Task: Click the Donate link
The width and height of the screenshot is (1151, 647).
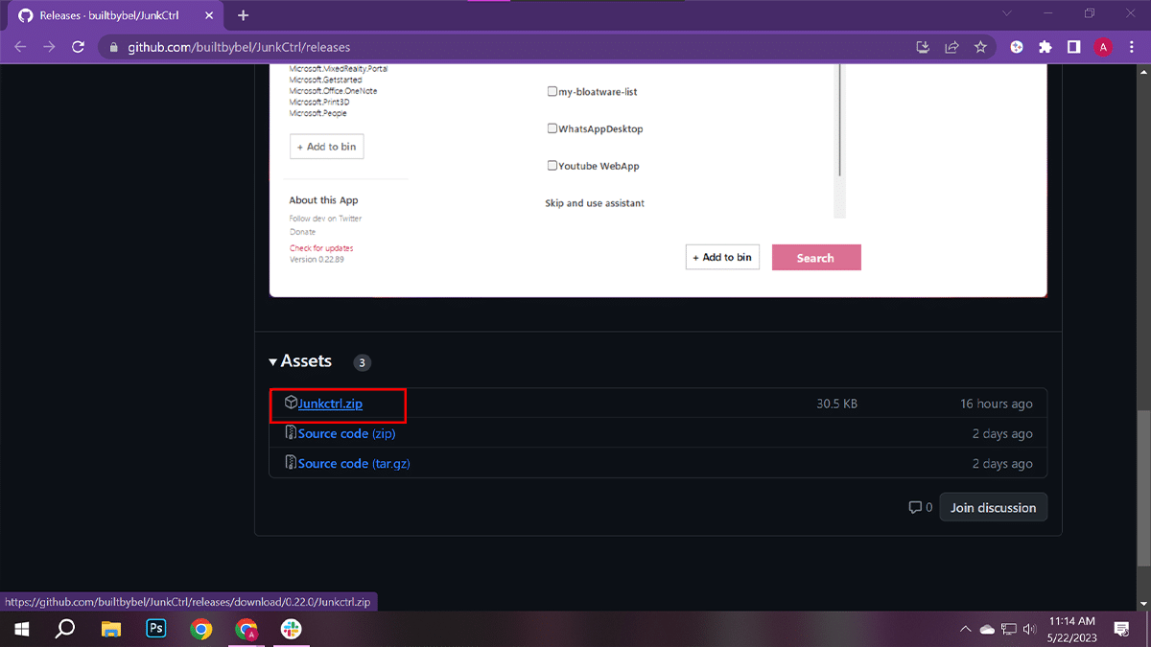Action: 302,232
